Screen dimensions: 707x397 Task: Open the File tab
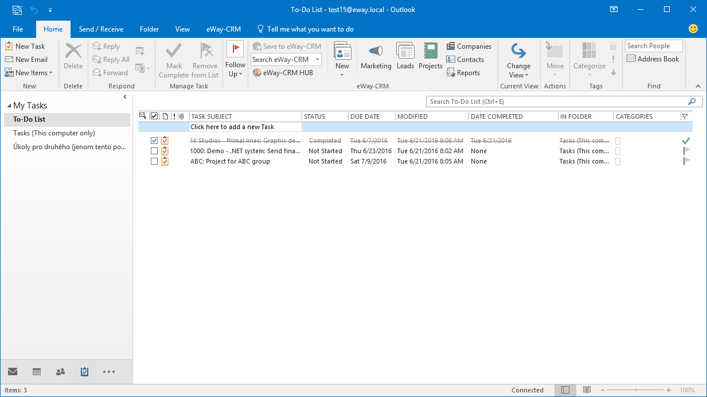point(18,29)
